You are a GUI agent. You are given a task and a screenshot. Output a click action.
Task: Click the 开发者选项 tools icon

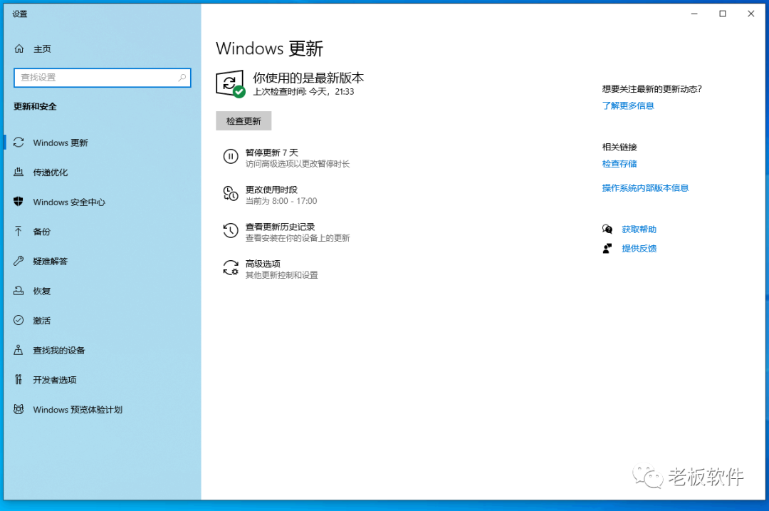pos(19,379)
